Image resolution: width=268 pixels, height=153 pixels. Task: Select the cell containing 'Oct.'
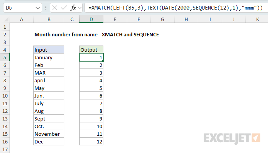49,126
